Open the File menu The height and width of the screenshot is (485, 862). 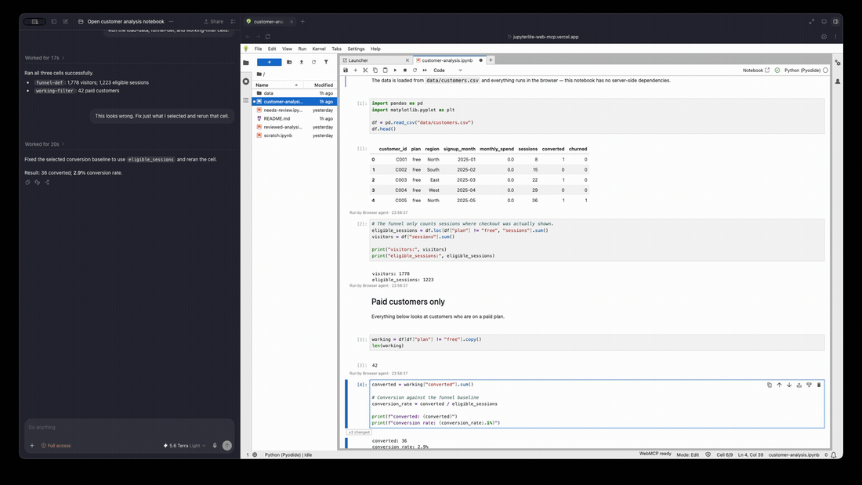(259, 49)
